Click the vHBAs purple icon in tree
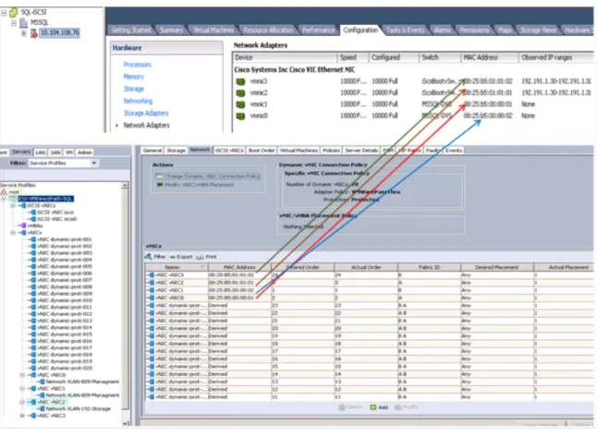The width and height of the screenshot is (597, 437). pos(23,225)
